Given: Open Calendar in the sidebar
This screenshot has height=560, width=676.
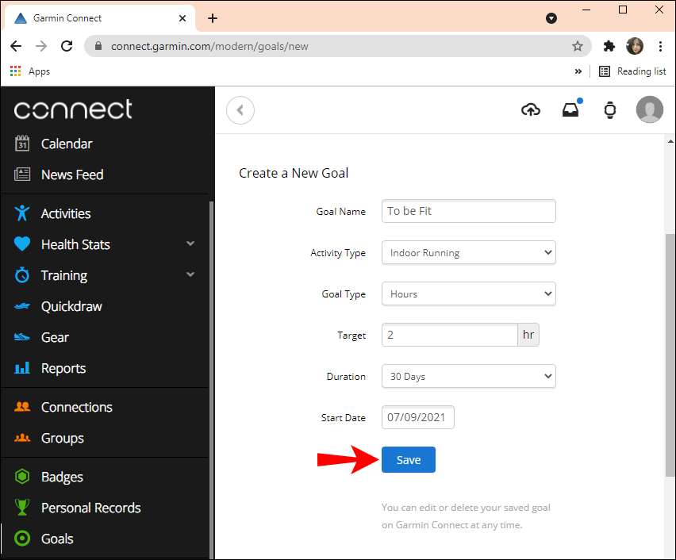Looking at the screenshot, I should pos(67,144).
